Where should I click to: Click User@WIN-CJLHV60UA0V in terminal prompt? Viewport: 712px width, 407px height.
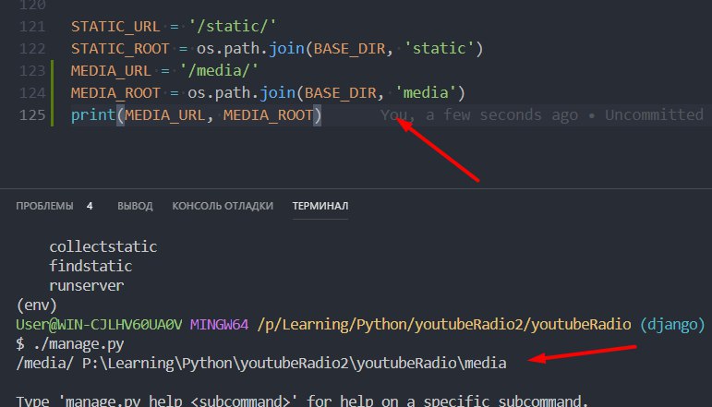[x=99, y=325]
